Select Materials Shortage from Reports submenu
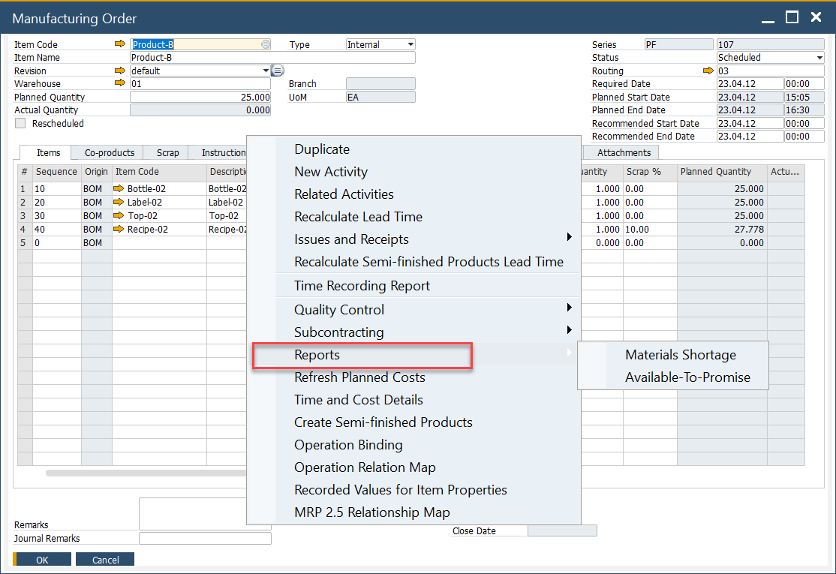836x574 pixels. click(680, 355)
